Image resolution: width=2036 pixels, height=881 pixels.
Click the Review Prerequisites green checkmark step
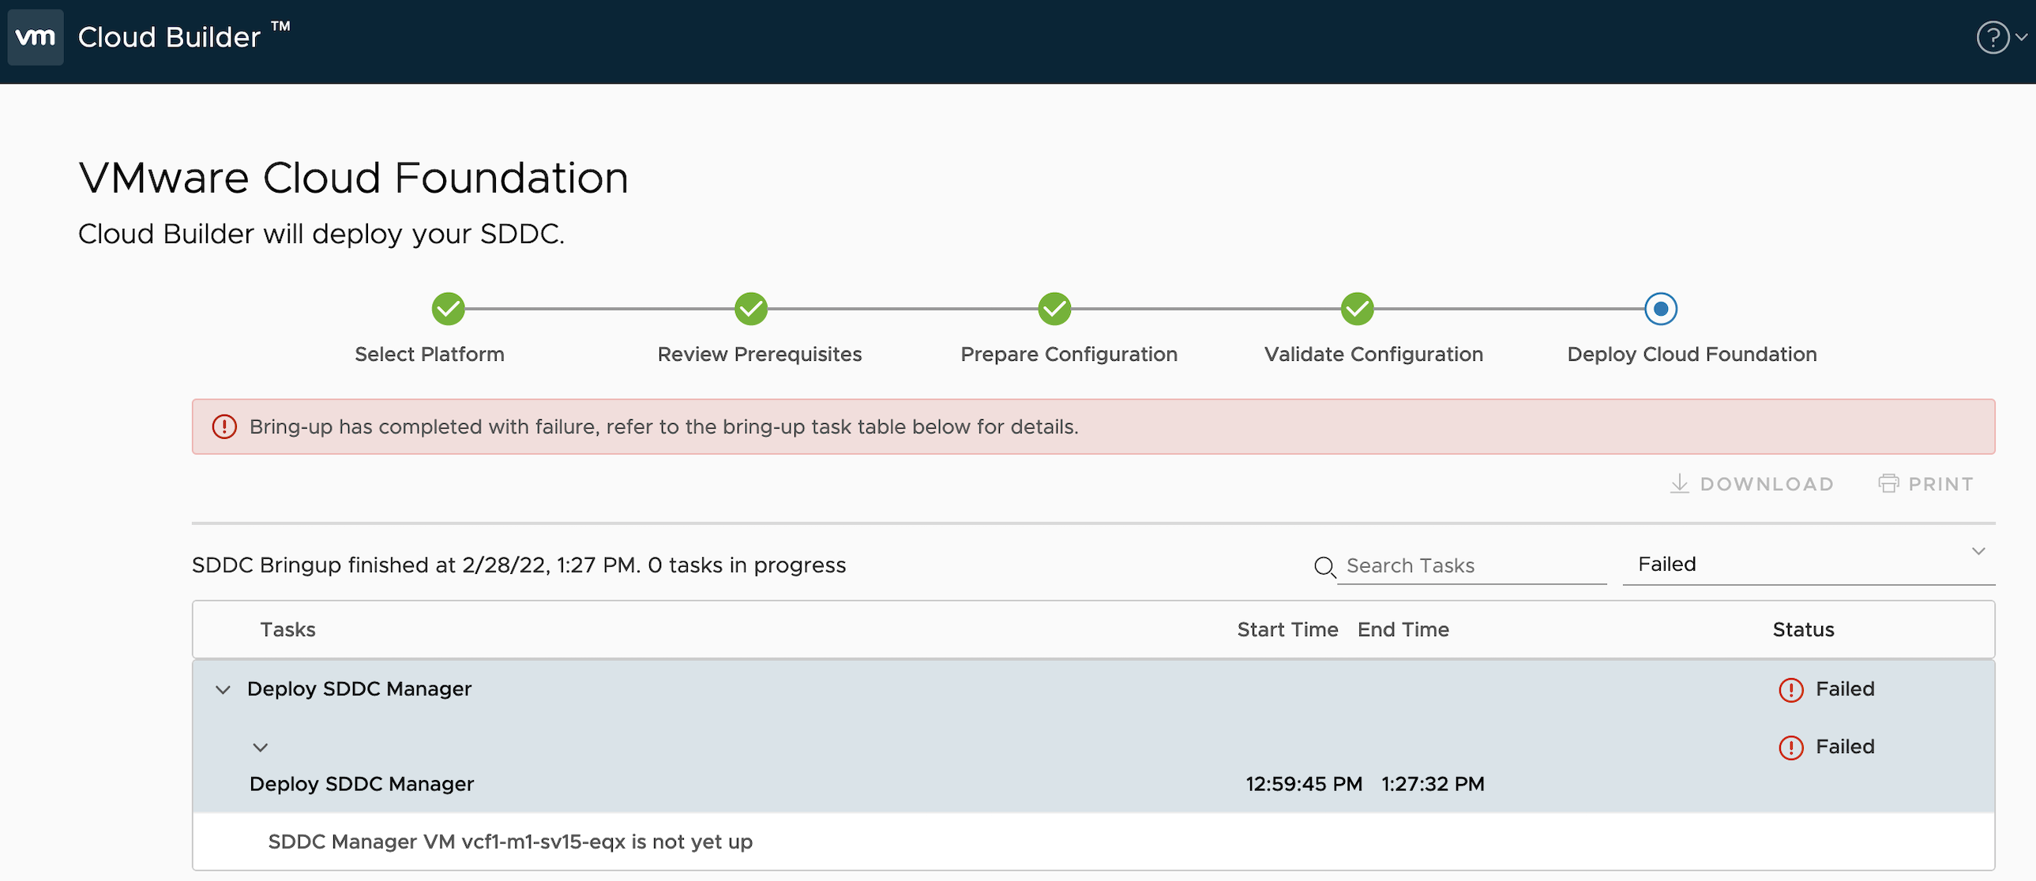[751, 309]
